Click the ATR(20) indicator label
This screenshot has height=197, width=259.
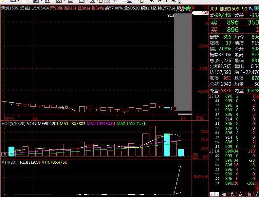pos(9,162)
